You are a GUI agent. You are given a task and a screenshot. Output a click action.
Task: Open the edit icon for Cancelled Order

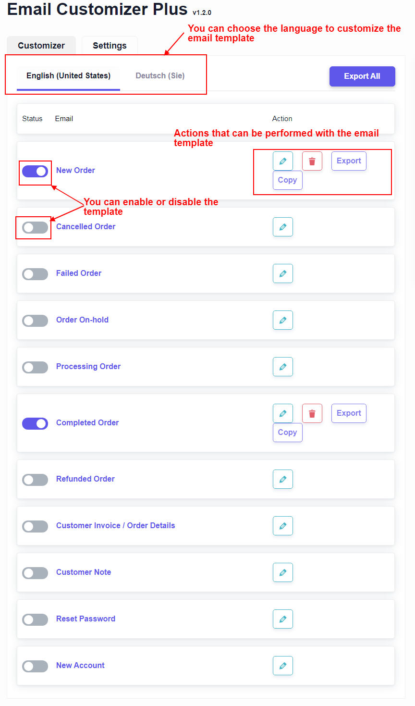point(282,226)
